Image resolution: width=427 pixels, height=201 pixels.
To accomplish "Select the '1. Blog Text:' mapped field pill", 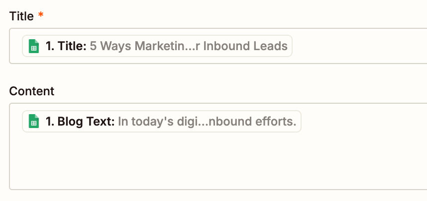I will click(x=161, y=121).
